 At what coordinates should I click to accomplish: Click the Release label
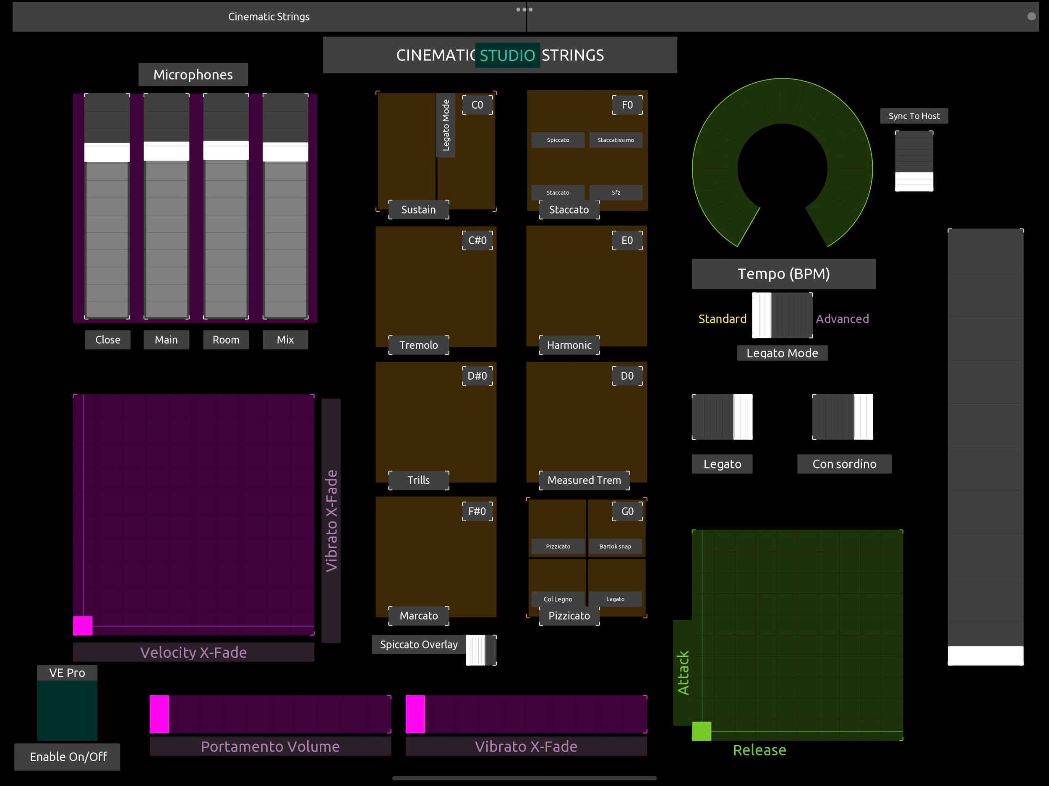[759, 750]
